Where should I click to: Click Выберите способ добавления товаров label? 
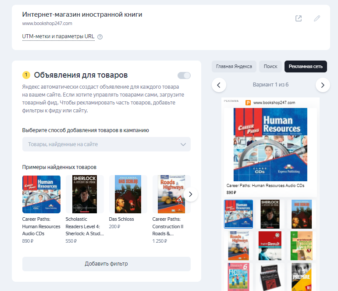85,130
